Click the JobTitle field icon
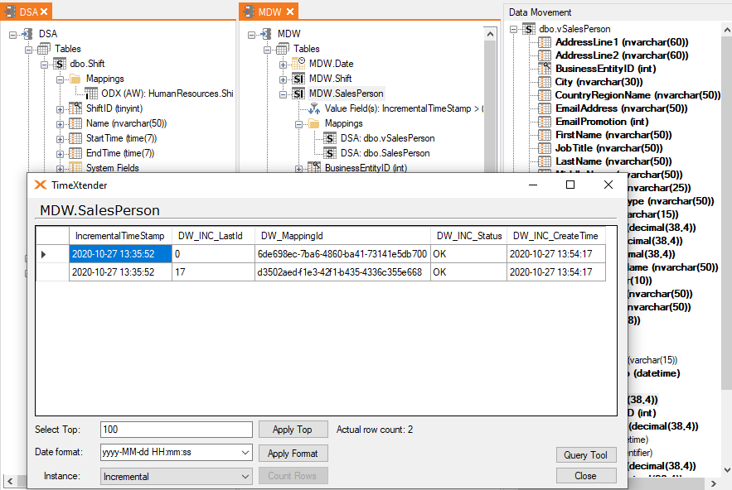This screenshot has width=732, height=490. (x=545, y=148)
